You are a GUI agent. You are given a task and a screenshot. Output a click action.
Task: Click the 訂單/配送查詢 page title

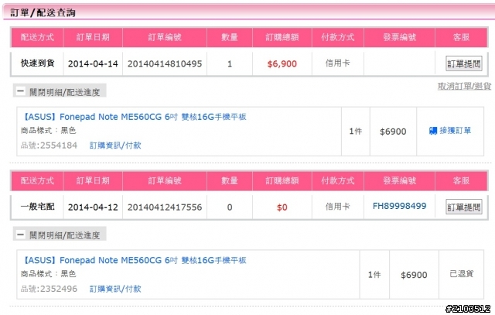pos(43,12)
